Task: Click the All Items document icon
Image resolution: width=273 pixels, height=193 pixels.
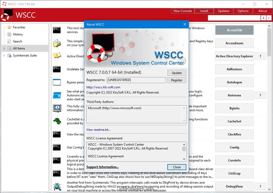Action: pos(9,48)
